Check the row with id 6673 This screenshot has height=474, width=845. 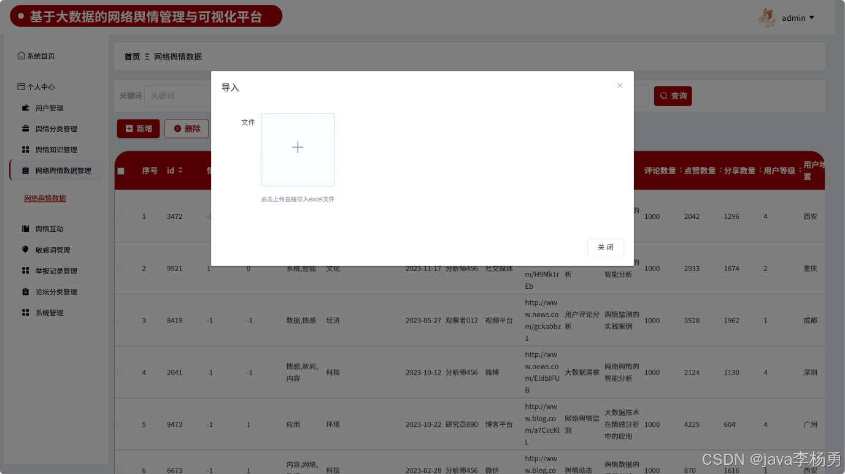click(x=121, y=470)
